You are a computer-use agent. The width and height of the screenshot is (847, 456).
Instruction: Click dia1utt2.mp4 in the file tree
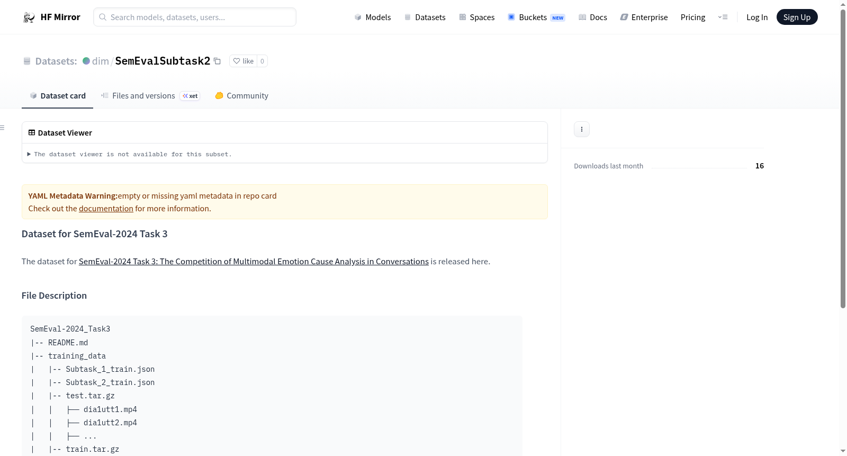[110, 423]
